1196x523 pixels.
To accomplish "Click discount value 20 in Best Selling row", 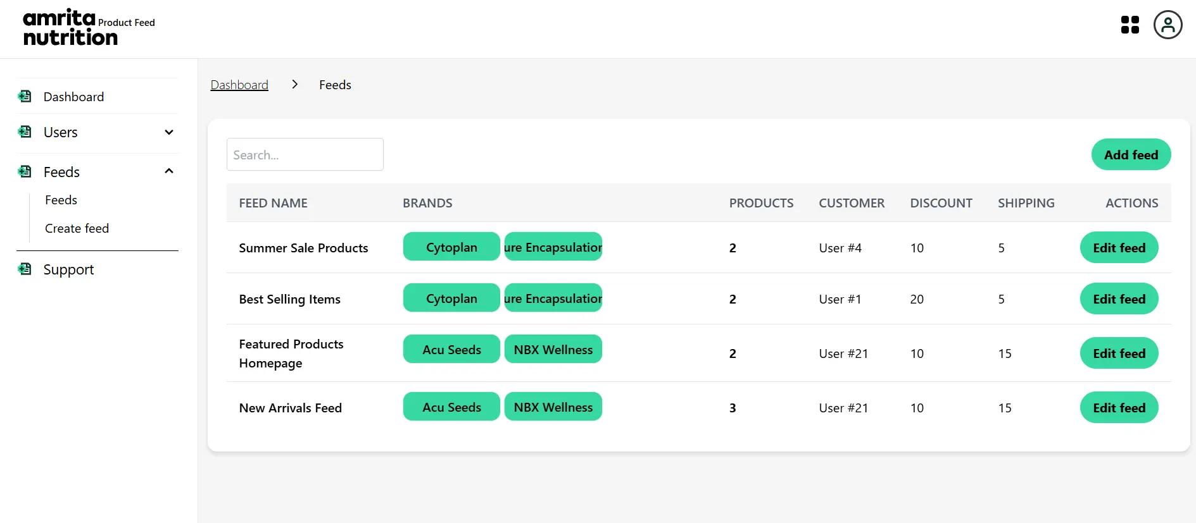I will tap(917, 299).
